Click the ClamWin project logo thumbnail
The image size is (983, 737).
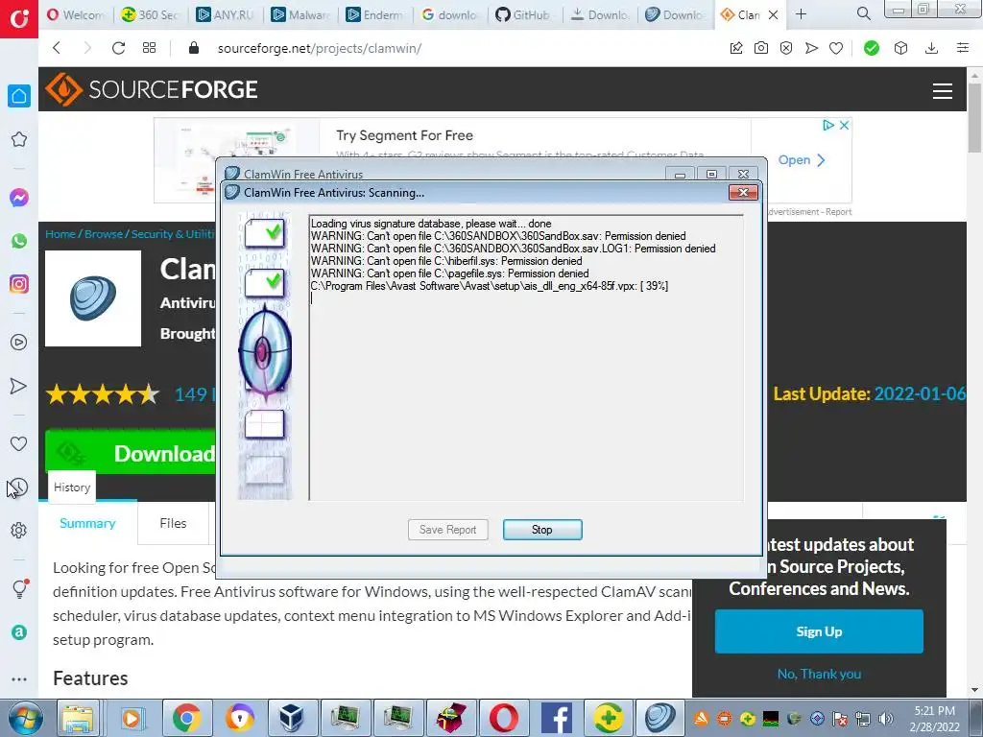(x=93, y=298)
